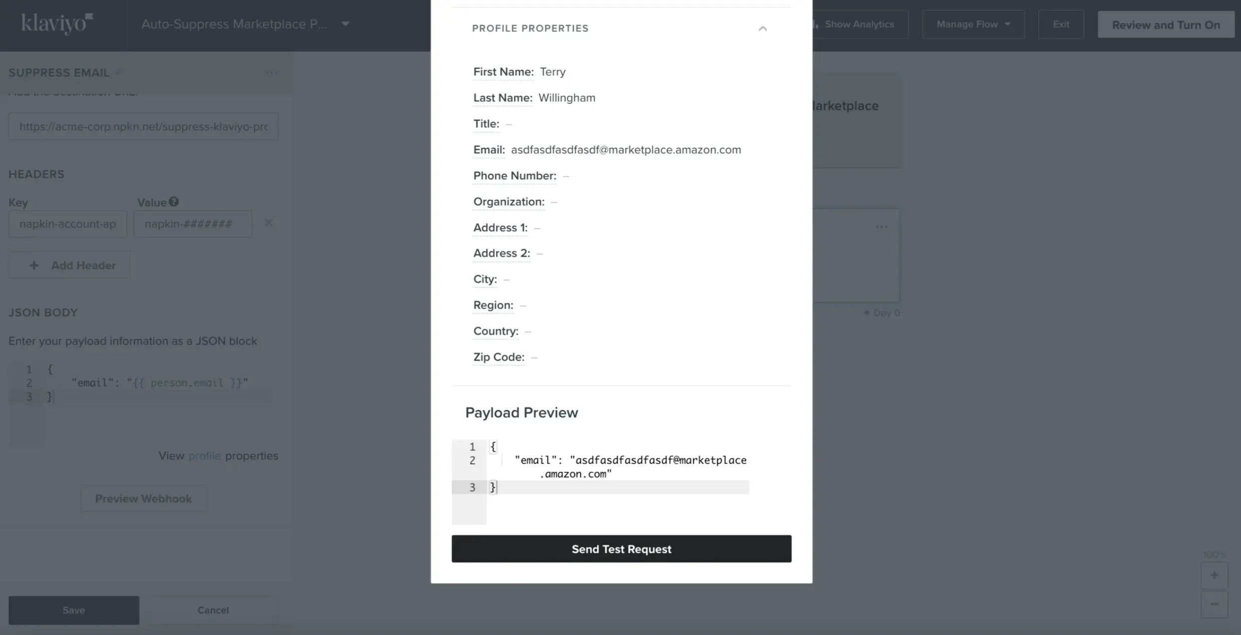View the Value field help tooltip
The height and width of the screenshot is (635, 1241).
pos(174,201)
